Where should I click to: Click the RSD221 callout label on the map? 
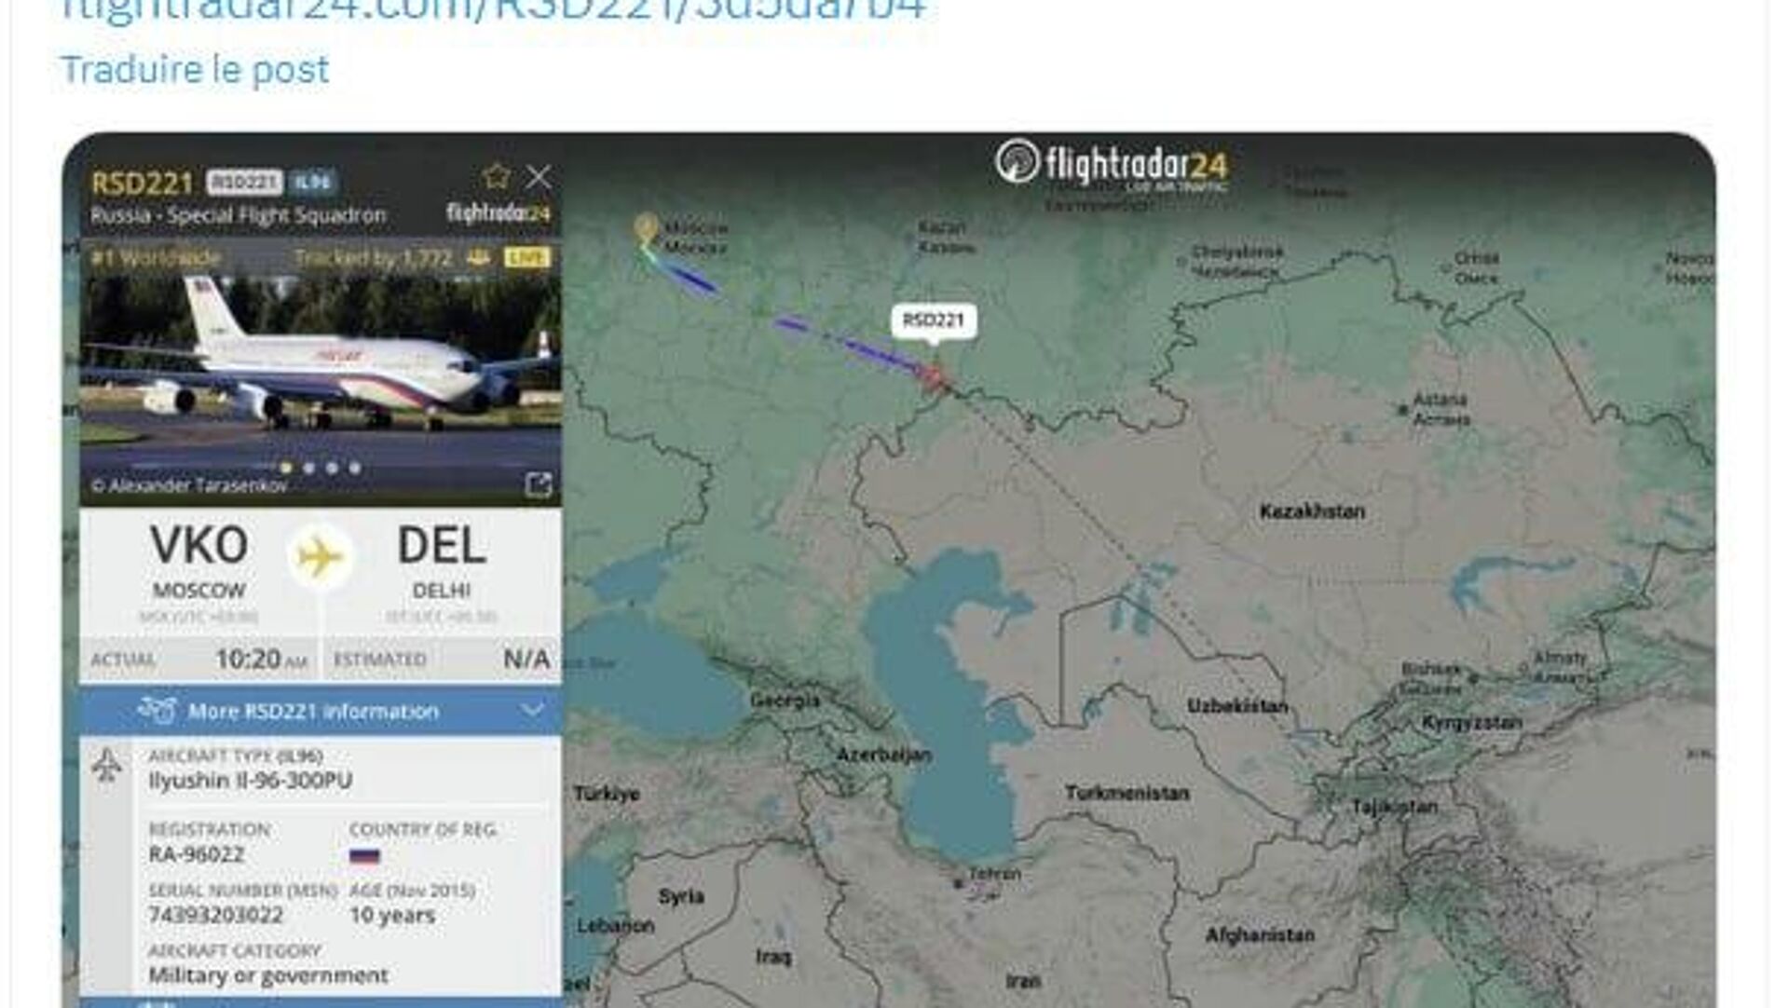[x=934, y=321]
